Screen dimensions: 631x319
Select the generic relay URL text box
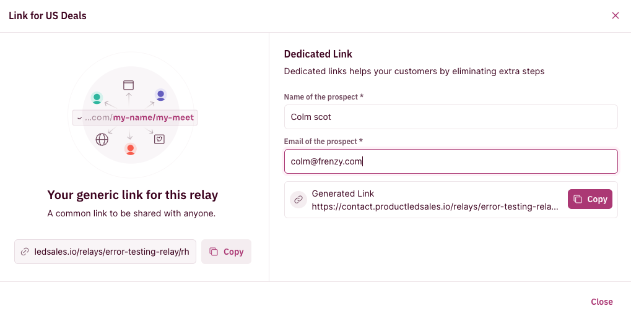[105, 252]
